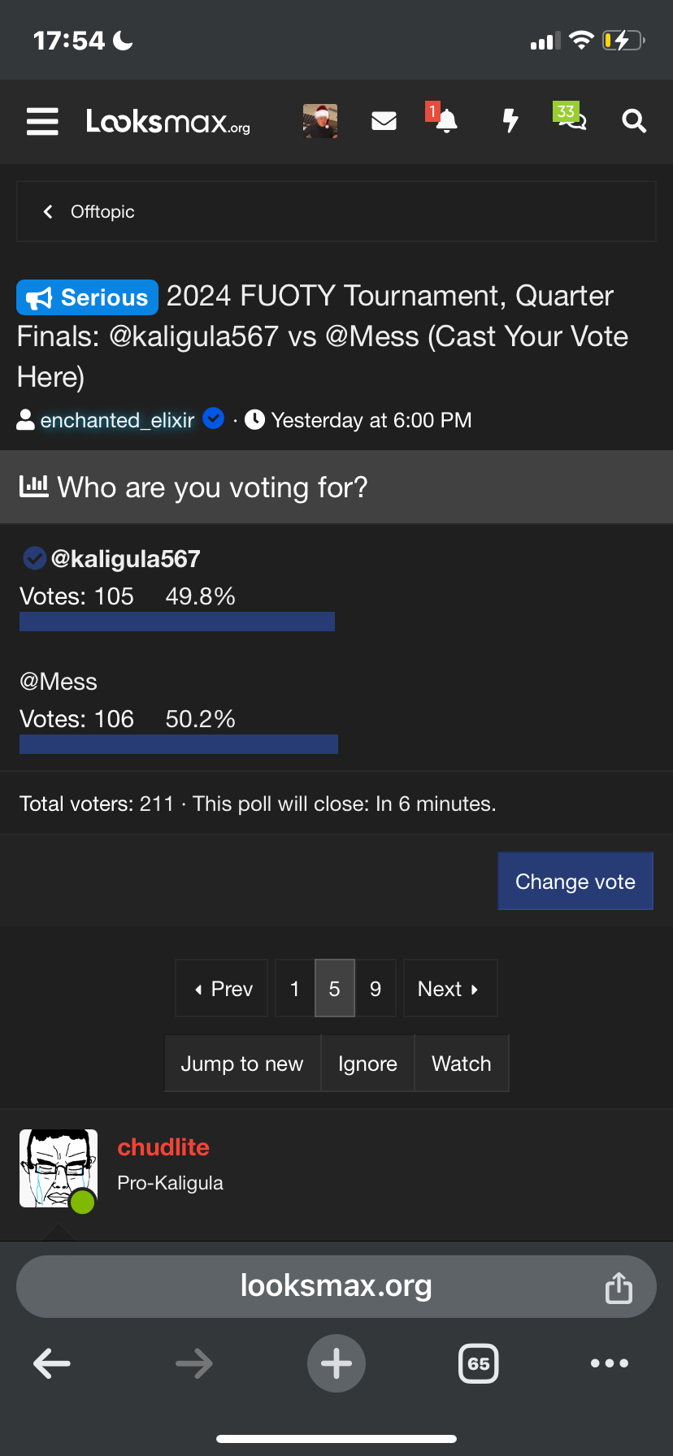673x1456 pixels.
Task: Go to the Next page
Action: point(449,989)
